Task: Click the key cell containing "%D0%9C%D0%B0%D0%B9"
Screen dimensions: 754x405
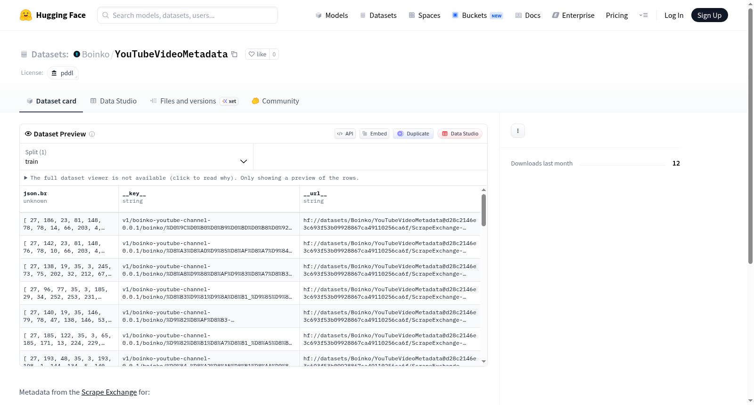Action: click(209, 224)
